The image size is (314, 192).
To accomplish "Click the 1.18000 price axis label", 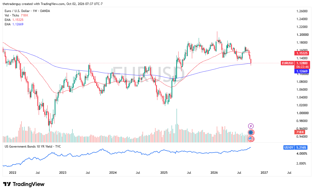I will (x=302, y=43).
